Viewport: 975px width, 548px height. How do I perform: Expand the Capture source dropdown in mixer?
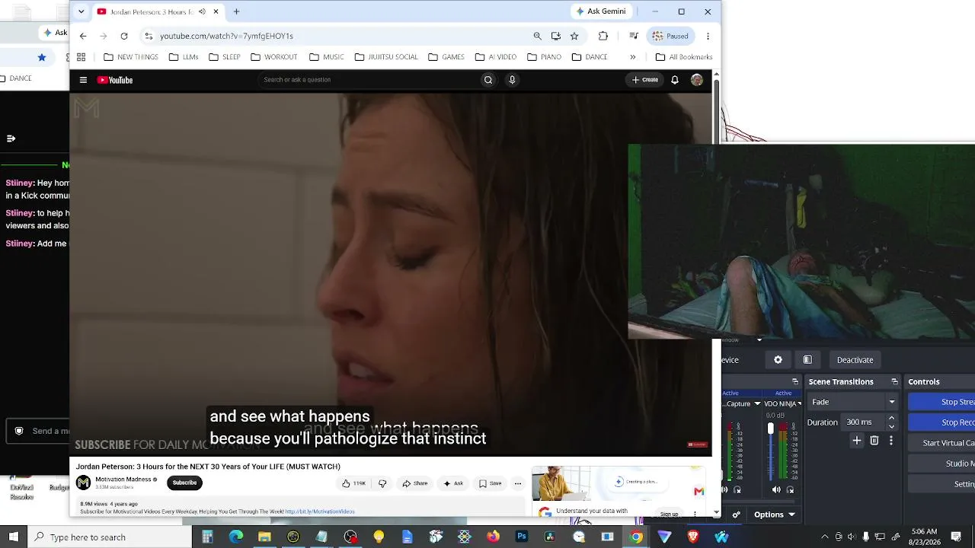pyautogui.click(x=757, y=404)
